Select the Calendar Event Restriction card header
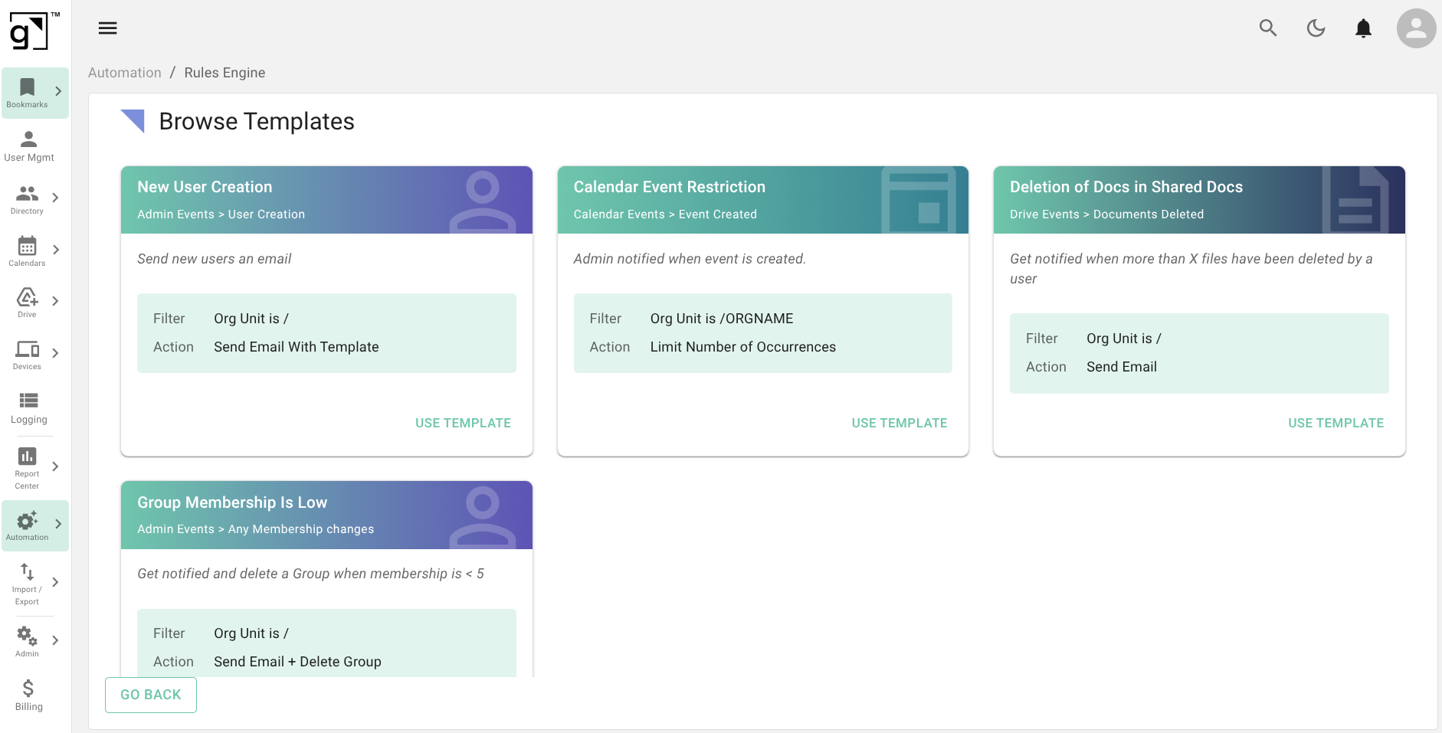The width and height of the screenshot is (1442, 733). [x=762, y=200]
